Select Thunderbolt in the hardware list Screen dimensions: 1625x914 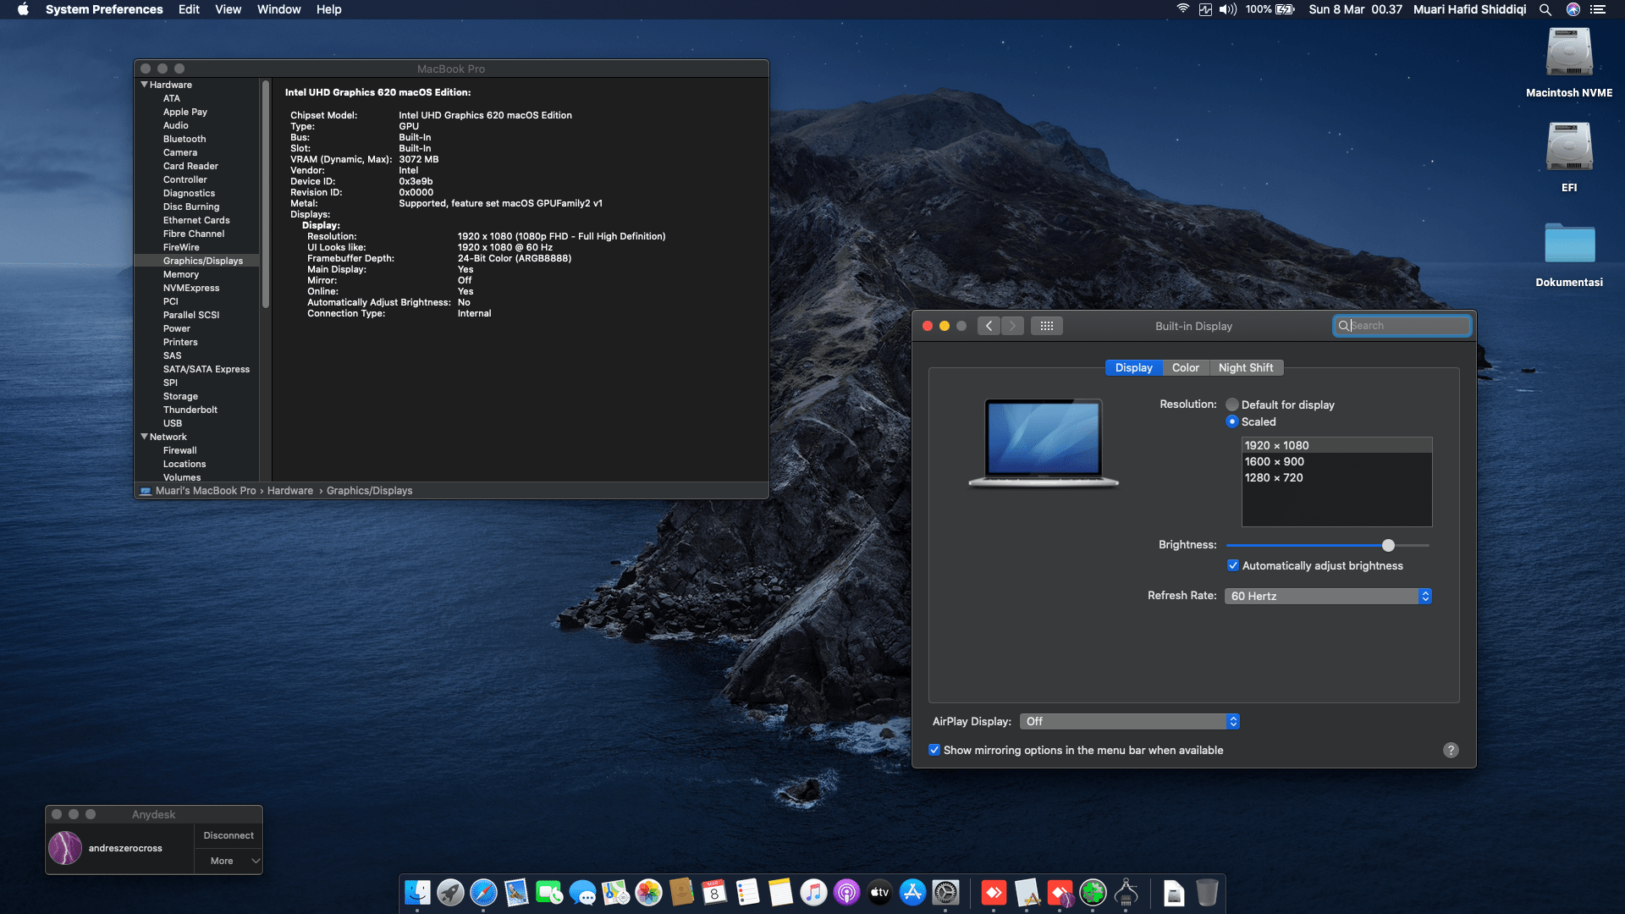coord(190,410)
